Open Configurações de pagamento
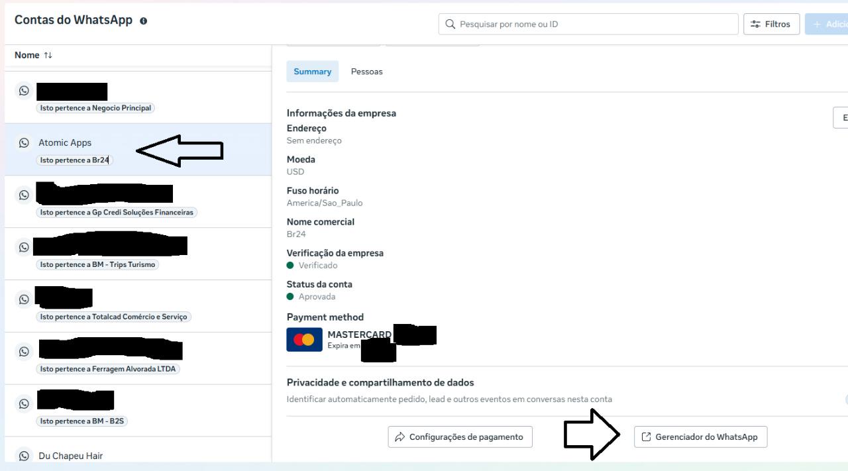This screenshot has height=471, width=848. 460,437
